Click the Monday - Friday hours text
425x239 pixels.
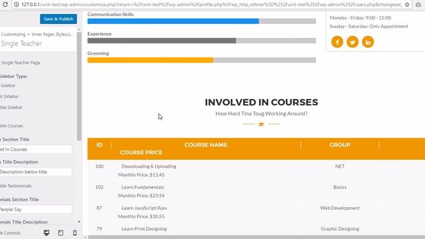click(360, 18)
